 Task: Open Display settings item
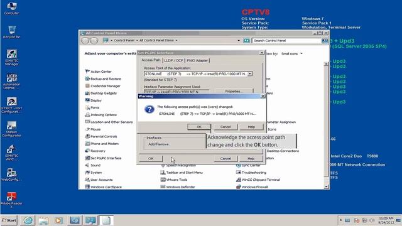click(x=94, y=100)
